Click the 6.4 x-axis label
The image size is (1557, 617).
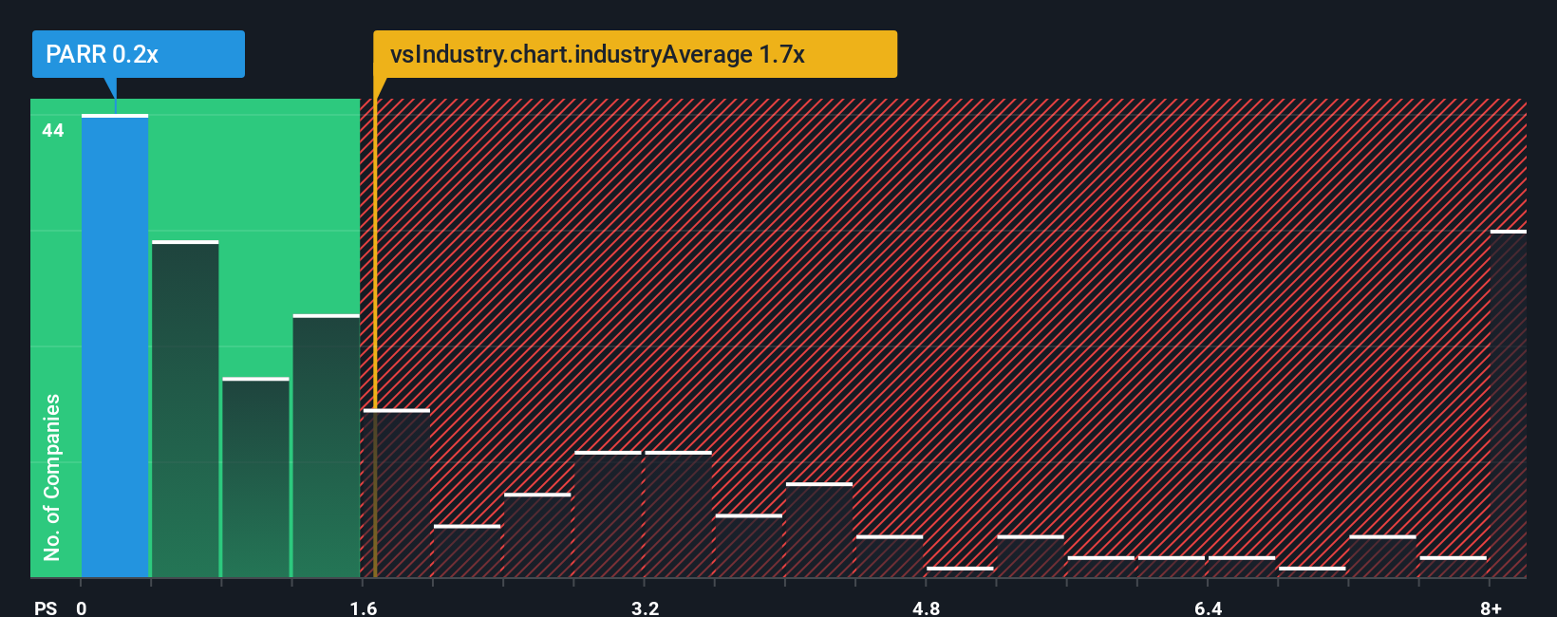pos(1209,608)
